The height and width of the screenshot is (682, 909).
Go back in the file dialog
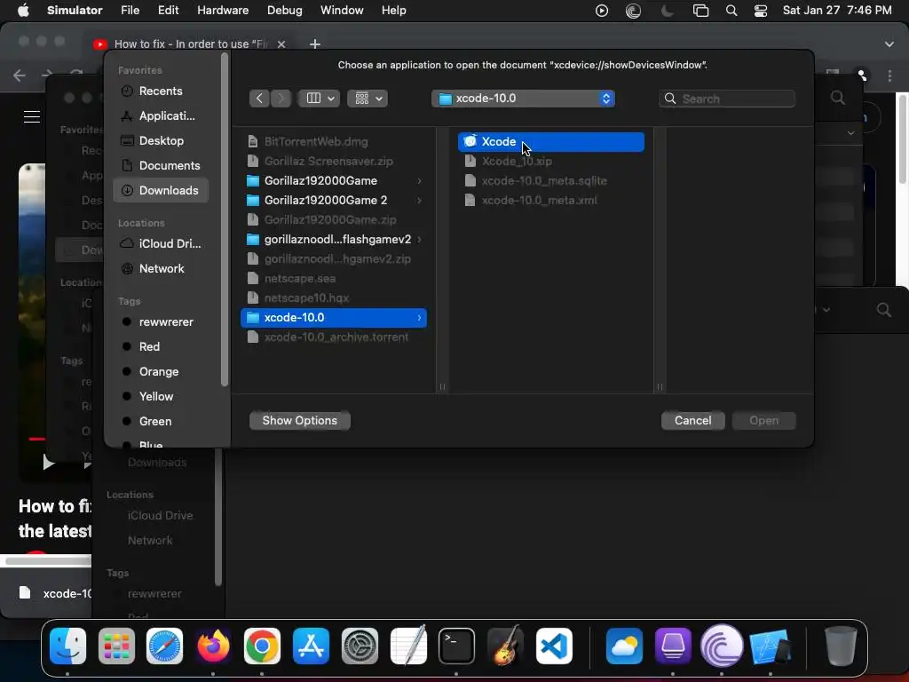point(260,99)
